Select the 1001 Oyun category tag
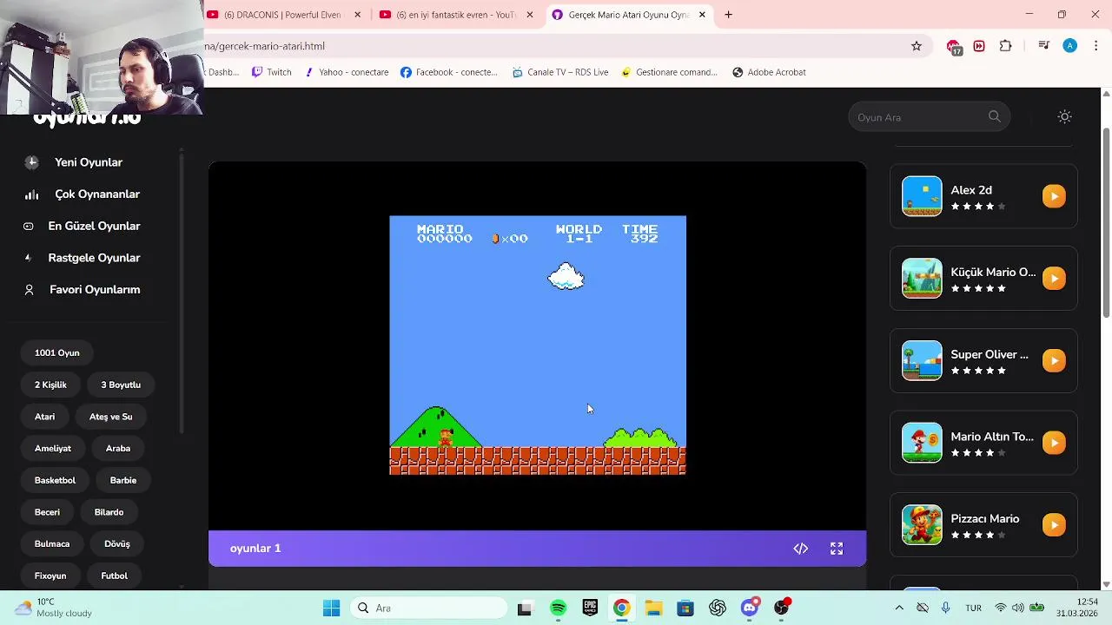This screenshot has width=1112, height=625. 57,353
